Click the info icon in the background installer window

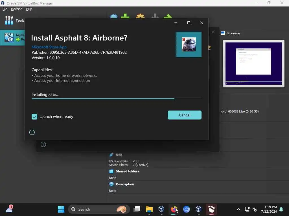(x=43, y=144)
